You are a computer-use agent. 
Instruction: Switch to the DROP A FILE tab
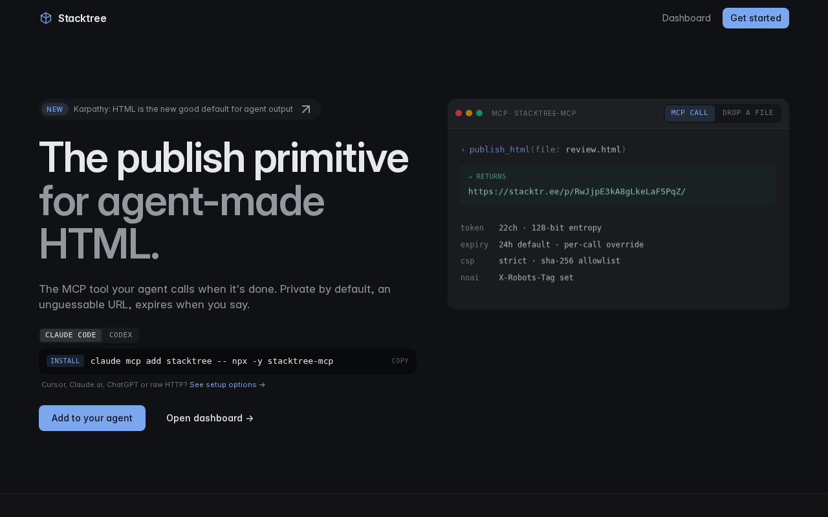point(748,113)
